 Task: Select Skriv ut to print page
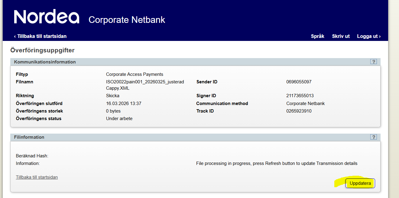[341, 36]
